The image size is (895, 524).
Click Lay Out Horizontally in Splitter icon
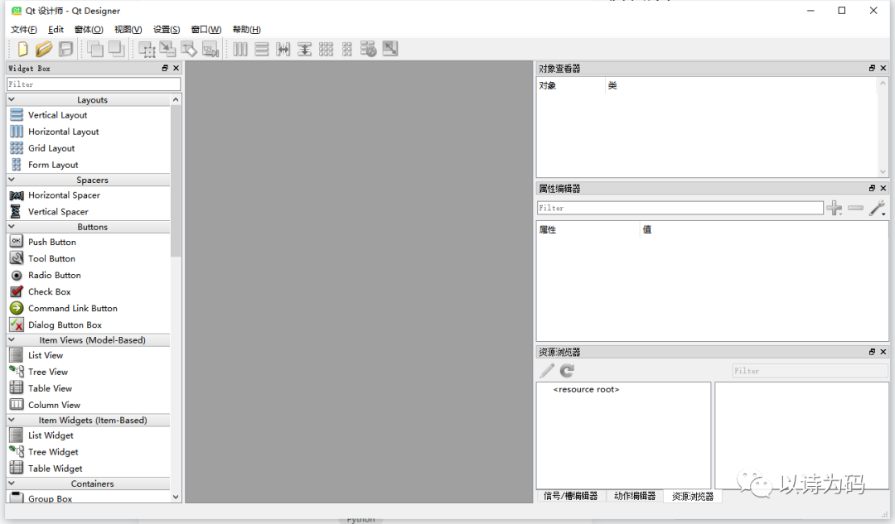pos(283,49)
